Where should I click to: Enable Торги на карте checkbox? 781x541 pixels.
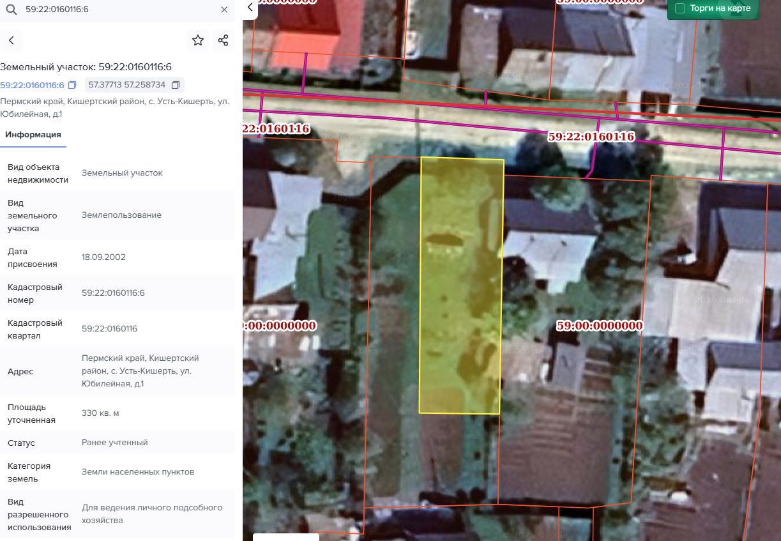pyautogui.click(x=680, y=8)
